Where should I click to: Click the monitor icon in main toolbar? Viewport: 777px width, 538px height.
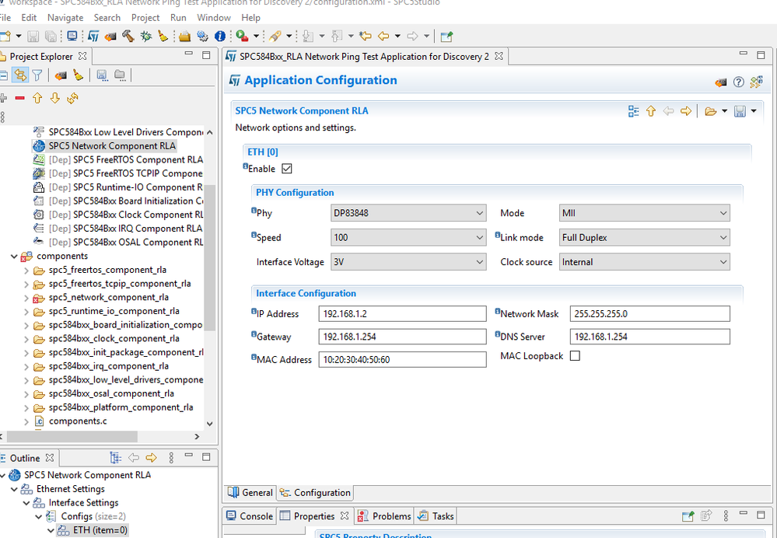coord(72,37)
